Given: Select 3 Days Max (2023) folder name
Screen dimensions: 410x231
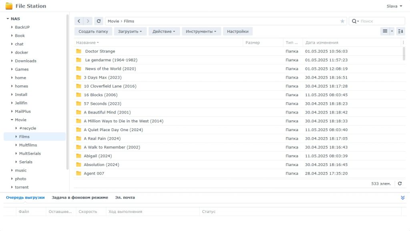Looking at the screenshot, I should 103,77.
